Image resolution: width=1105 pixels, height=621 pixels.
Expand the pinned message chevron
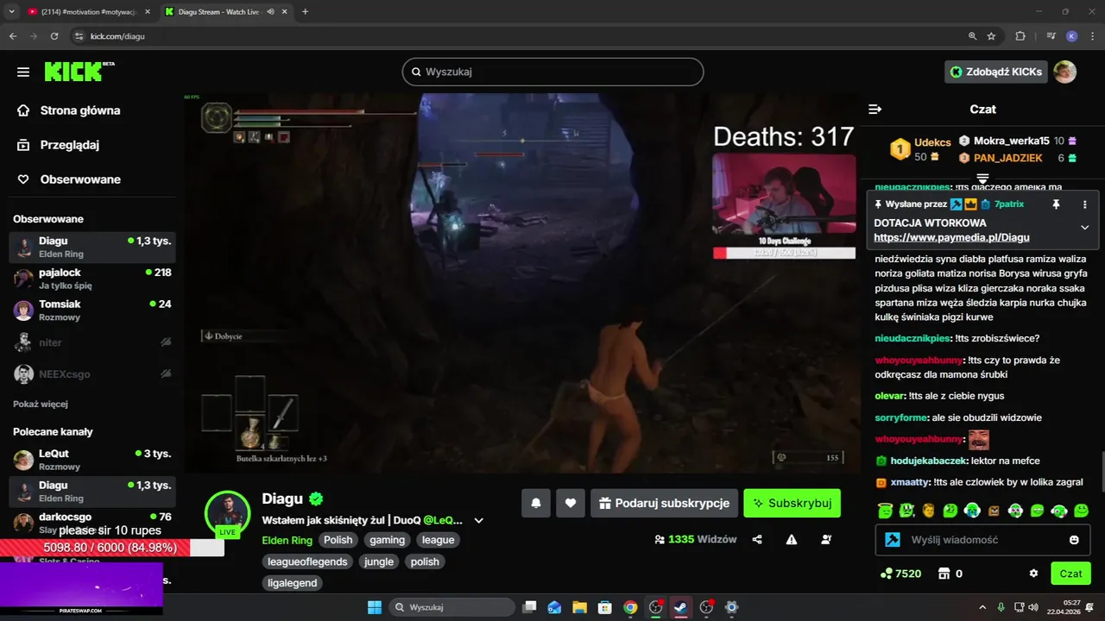point(1085,228)
